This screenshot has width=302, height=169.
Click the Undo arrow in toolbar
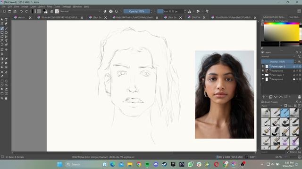point(21,11)
